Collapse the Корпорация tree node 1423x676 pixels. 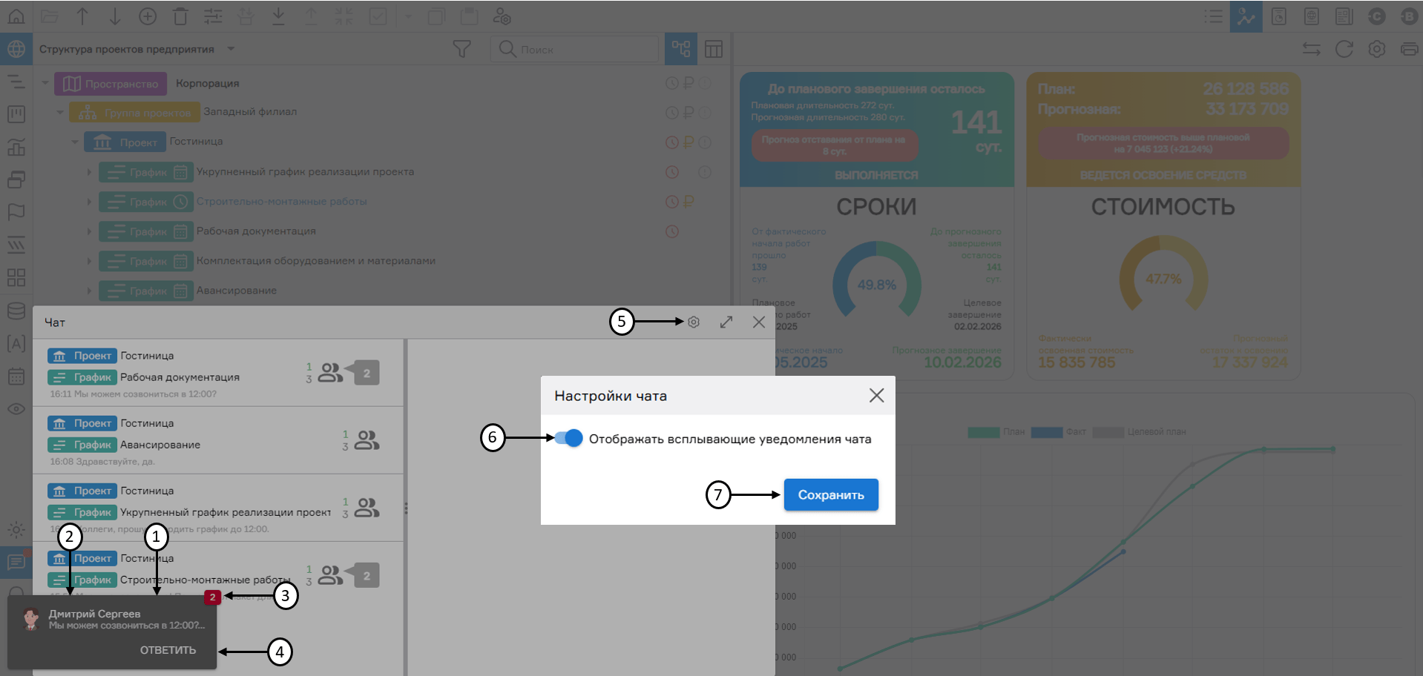45,83
